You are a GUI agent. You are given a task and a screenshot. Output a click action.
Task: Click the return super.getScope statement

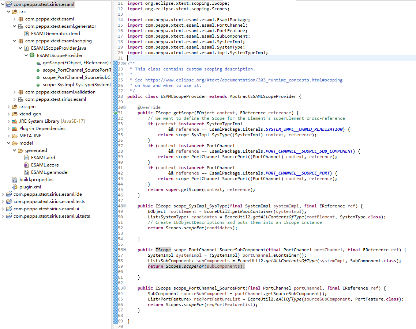201,190
